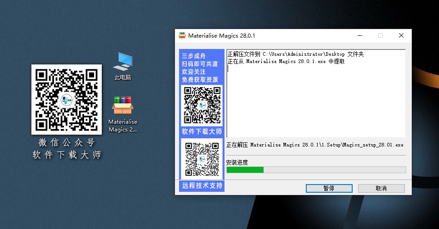
Task: Click the 免费获取资源 sidebar text
Action: (200, 80)
